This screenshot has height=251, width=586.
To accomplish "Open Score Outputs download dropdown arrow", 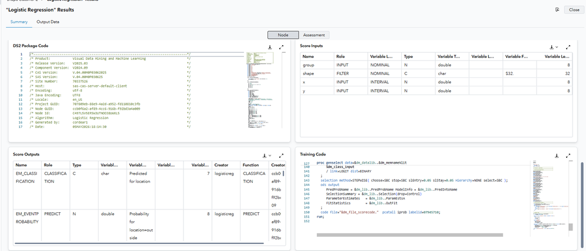I will [270, 156].
